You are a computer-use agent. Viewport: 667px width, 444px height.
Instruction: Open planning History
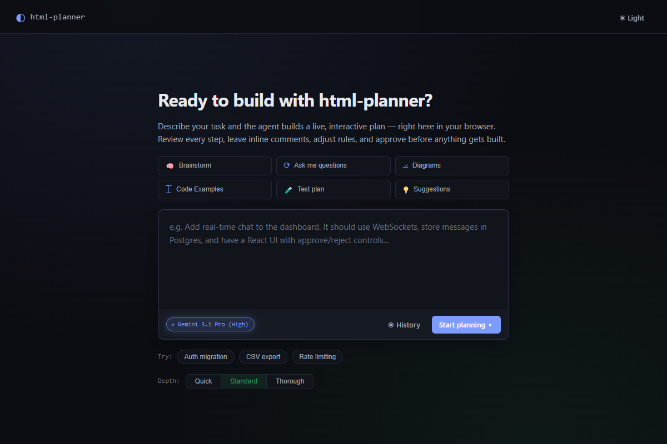[404, 325]
